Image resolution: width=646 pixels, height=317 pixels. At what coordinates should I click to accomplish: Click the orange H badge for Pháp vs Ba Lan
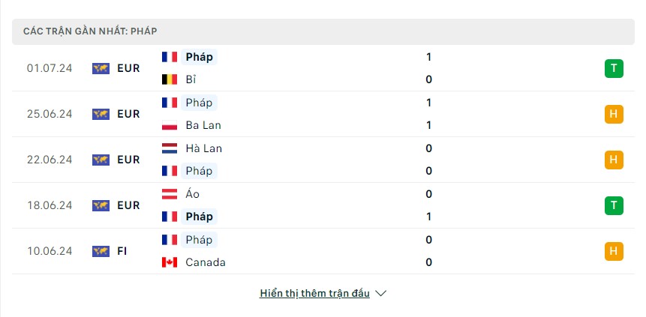pos(614,114)
